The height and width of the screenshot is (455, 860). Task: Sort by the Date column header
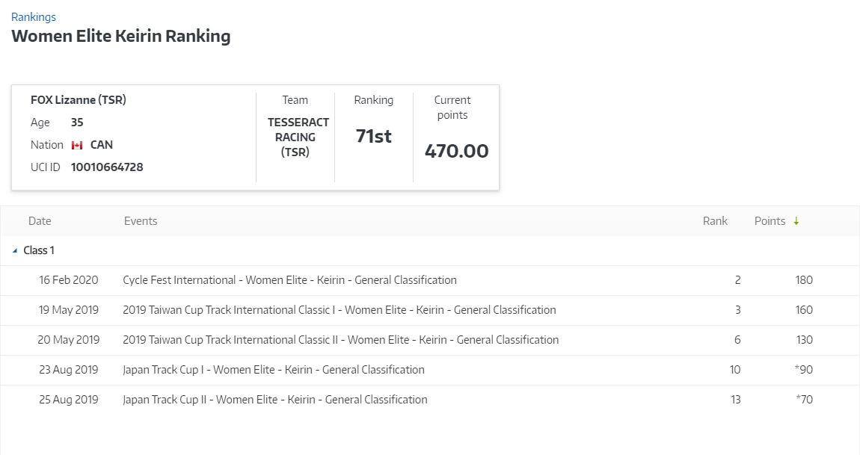(x=40, y=221)
